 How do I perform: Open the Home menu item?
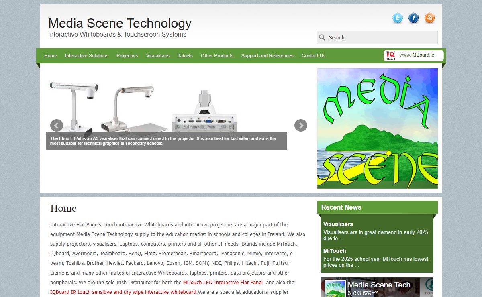tap(51, 56)
